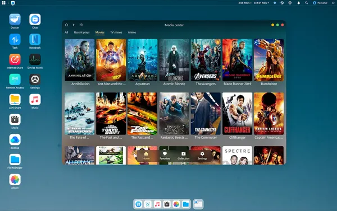Launch the Chat app from desktop
This screenshot has width=337, height=211.
click(x=35, y=20)
